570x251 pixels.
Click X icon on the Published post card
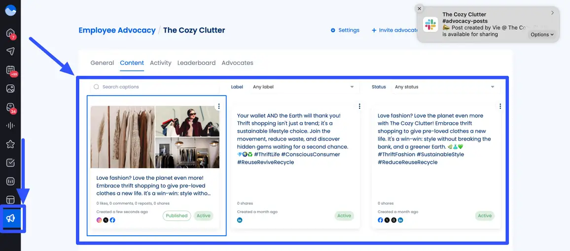pyautogui.click(x=106, y=220)
